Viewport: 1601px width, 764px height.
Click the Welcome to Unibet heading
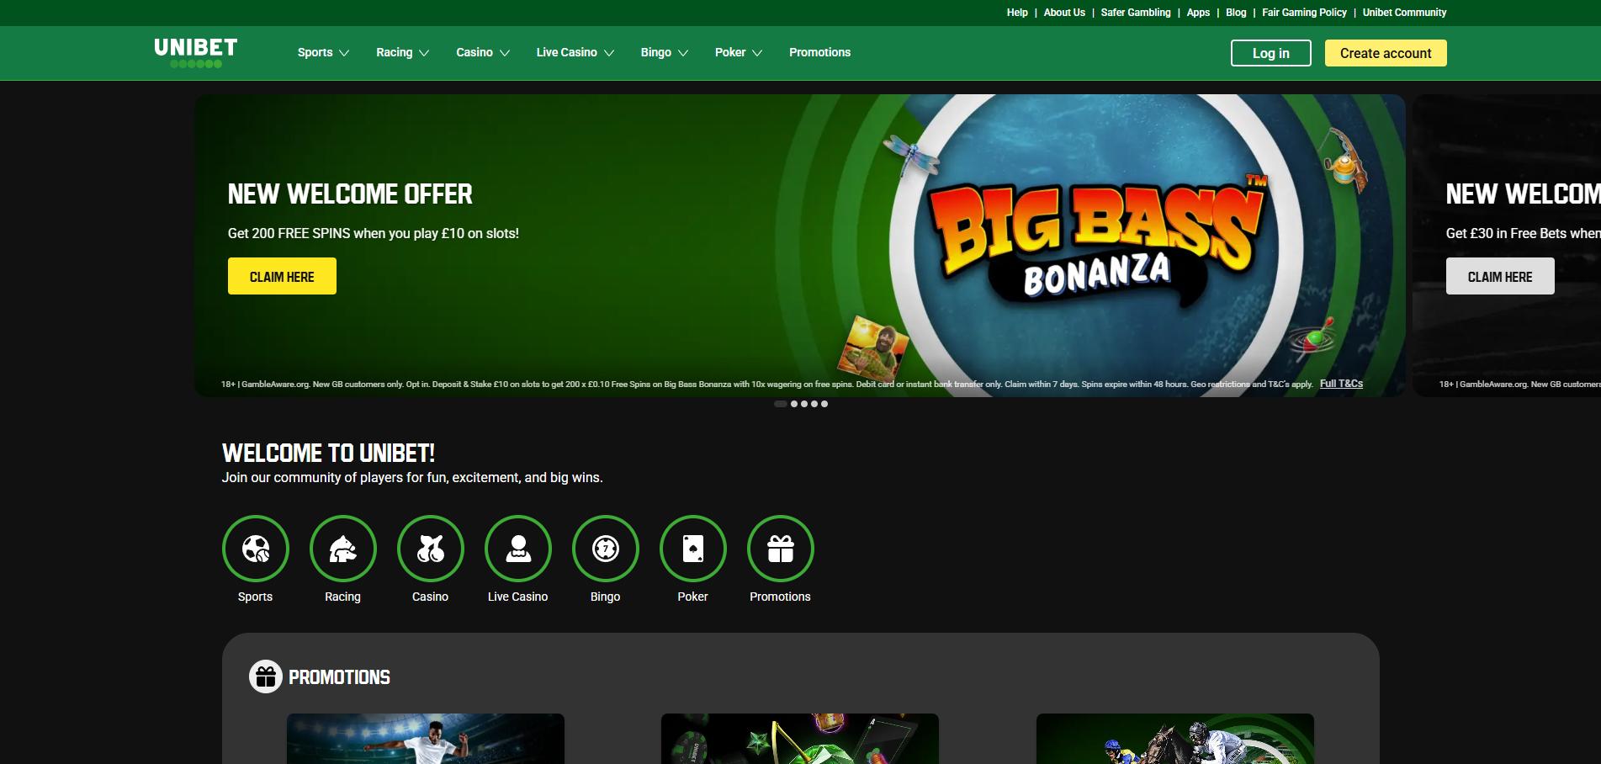click(x=328, y=453)
